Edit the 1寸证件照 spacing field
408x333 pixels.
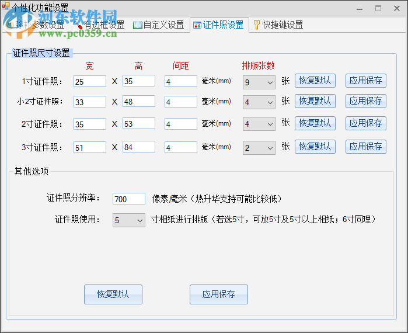pyautogui.click(x=181, y=81)
